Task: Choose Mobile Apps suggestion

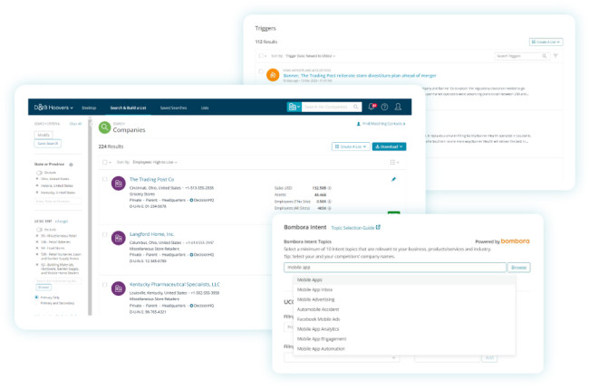Action: click(404, 279)
